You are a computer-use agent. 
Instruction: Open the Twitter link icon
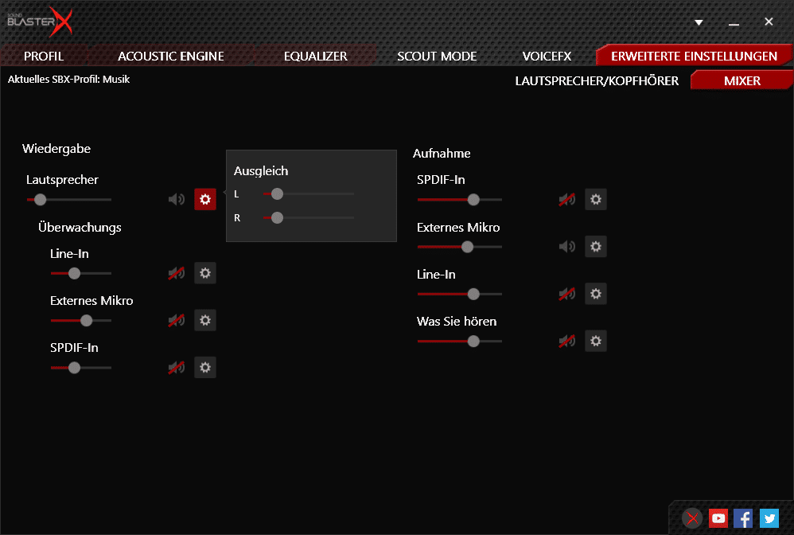pyautogui.click(x=769, y=518)
